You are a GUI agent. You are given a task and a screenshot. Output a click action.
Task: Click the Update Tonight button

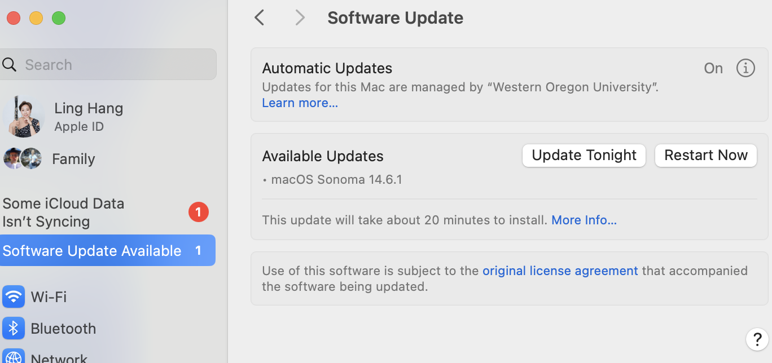[584, 155]
